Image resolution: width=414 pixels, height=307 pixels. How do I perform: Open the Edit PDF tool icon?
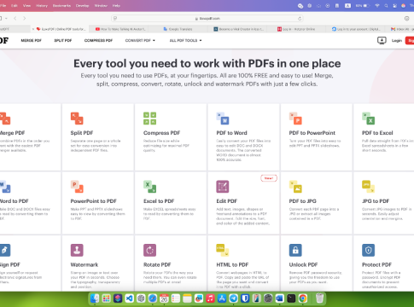click(x=223, y=187)
